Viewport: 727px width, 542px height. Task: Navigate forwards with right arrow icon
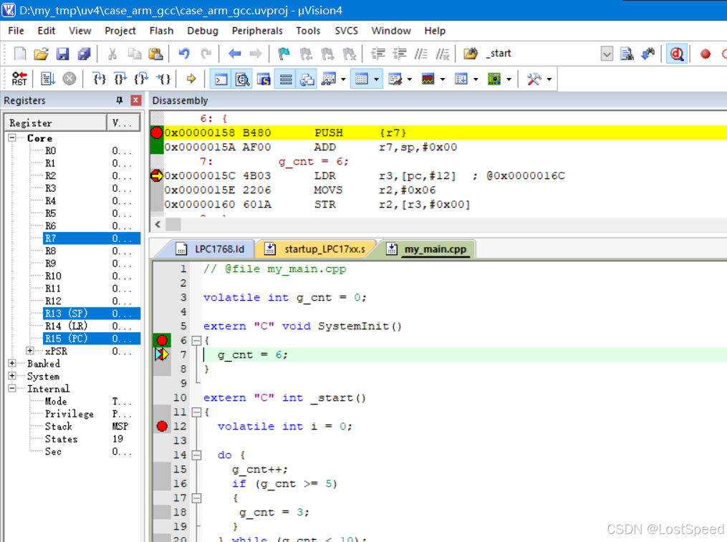256,54
